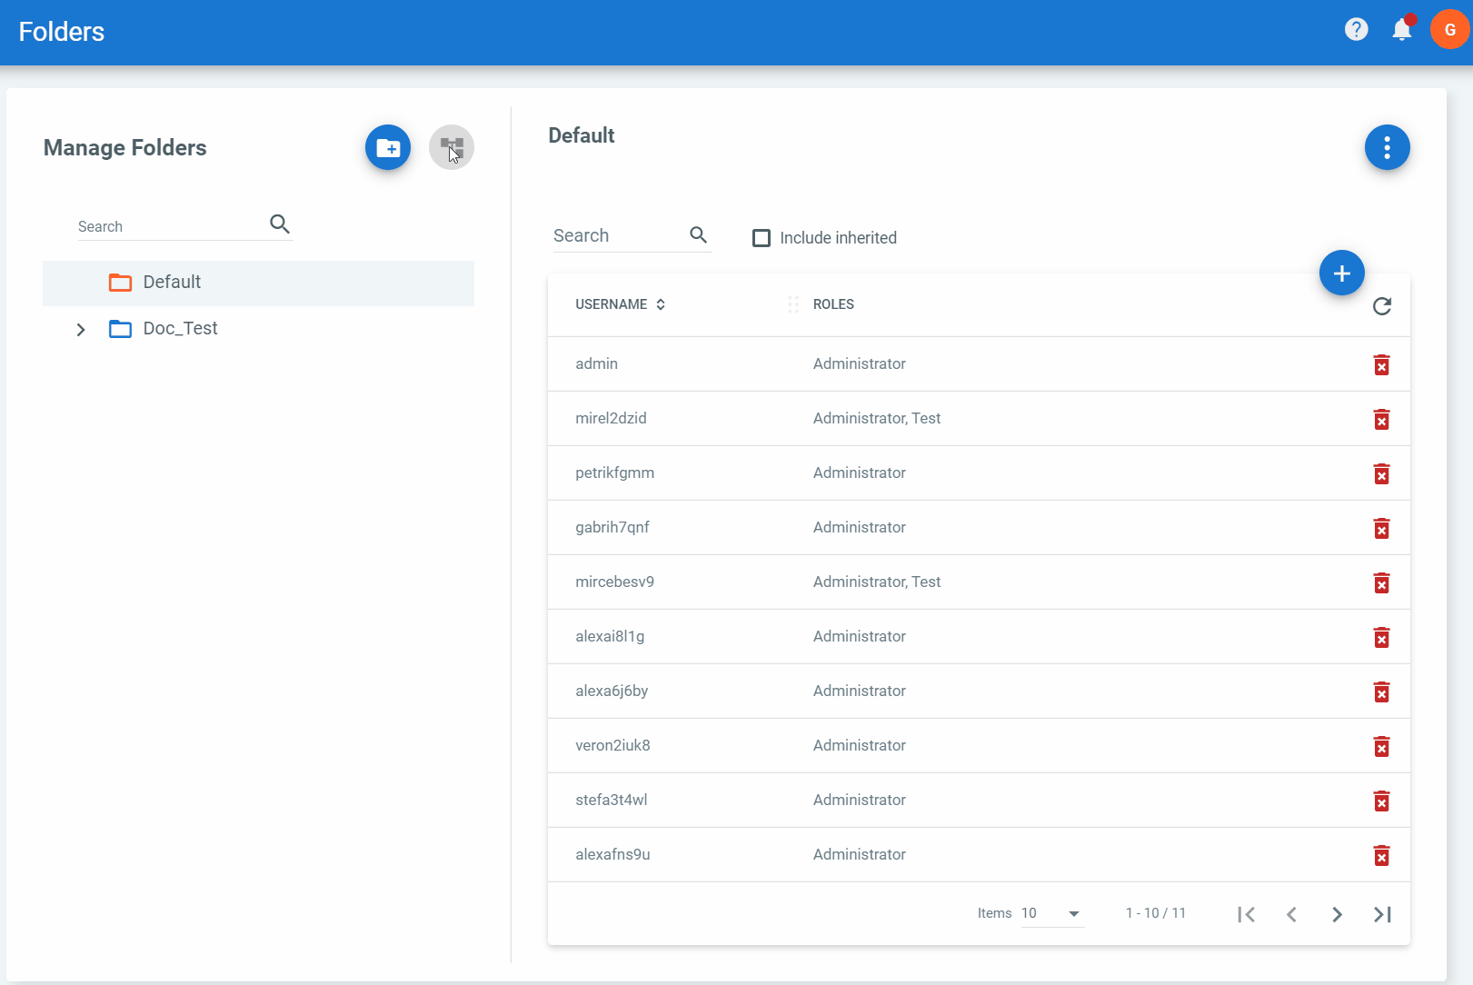
Task: Click the blue plus add user button
Action: (1341, 273)
